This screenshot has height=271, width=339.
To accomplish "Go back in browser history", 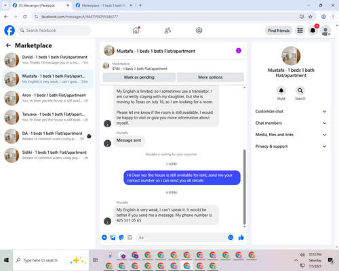I will point(6,16).
